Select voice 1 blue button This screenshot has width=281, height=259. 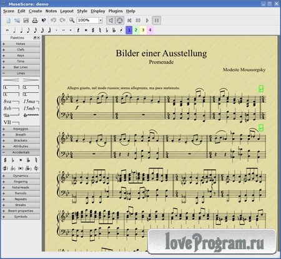(x=129, y=30)
